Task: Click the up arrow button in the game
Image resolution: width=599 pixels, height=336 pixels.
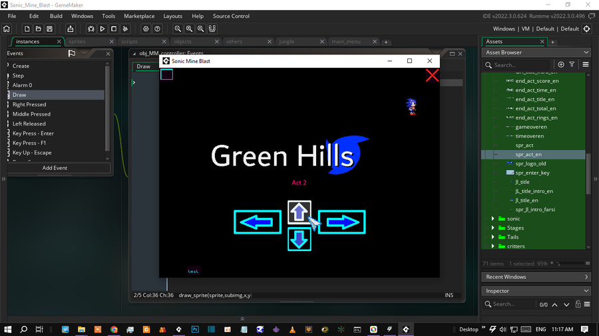Action: coord(299,212)
